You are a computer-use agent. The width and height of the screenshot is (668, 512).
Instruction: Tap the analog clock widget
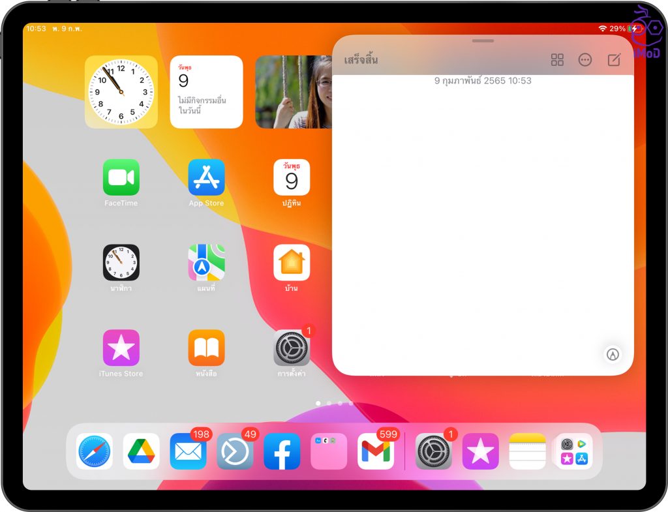point(121,92)
